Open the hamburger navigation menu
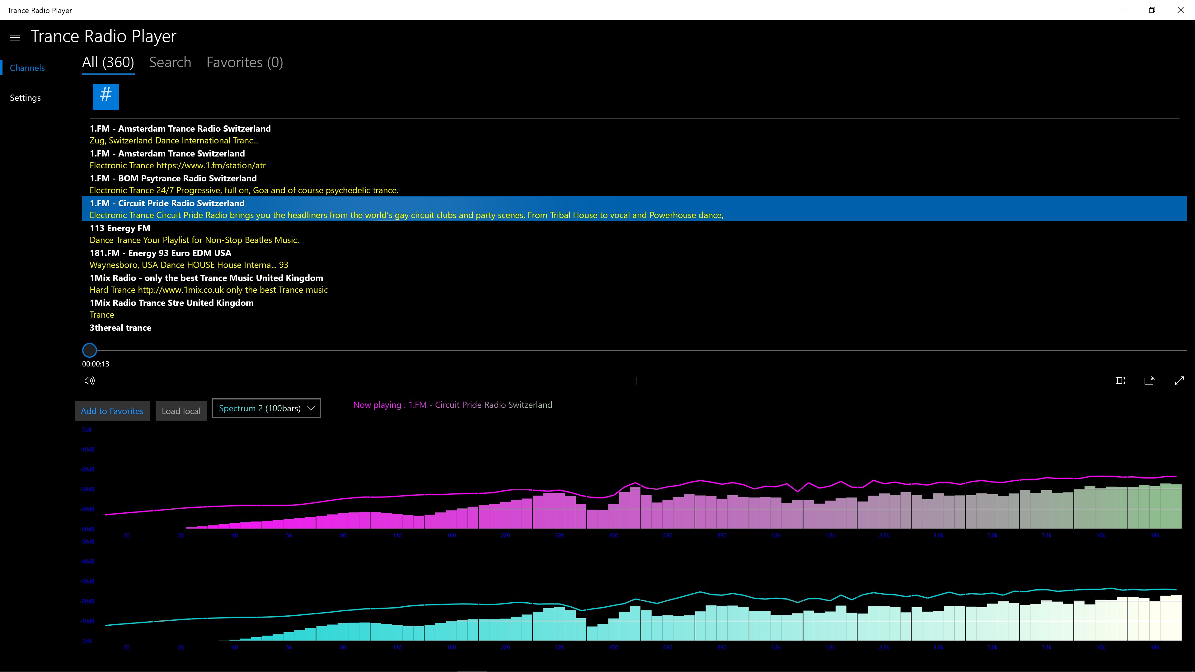 point(15,38)
